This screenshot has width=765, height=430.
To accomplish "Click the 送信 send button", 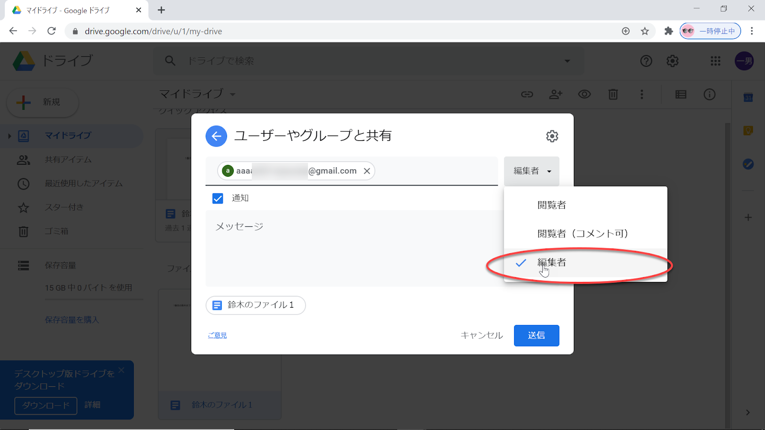I will (x=536, y=335).
